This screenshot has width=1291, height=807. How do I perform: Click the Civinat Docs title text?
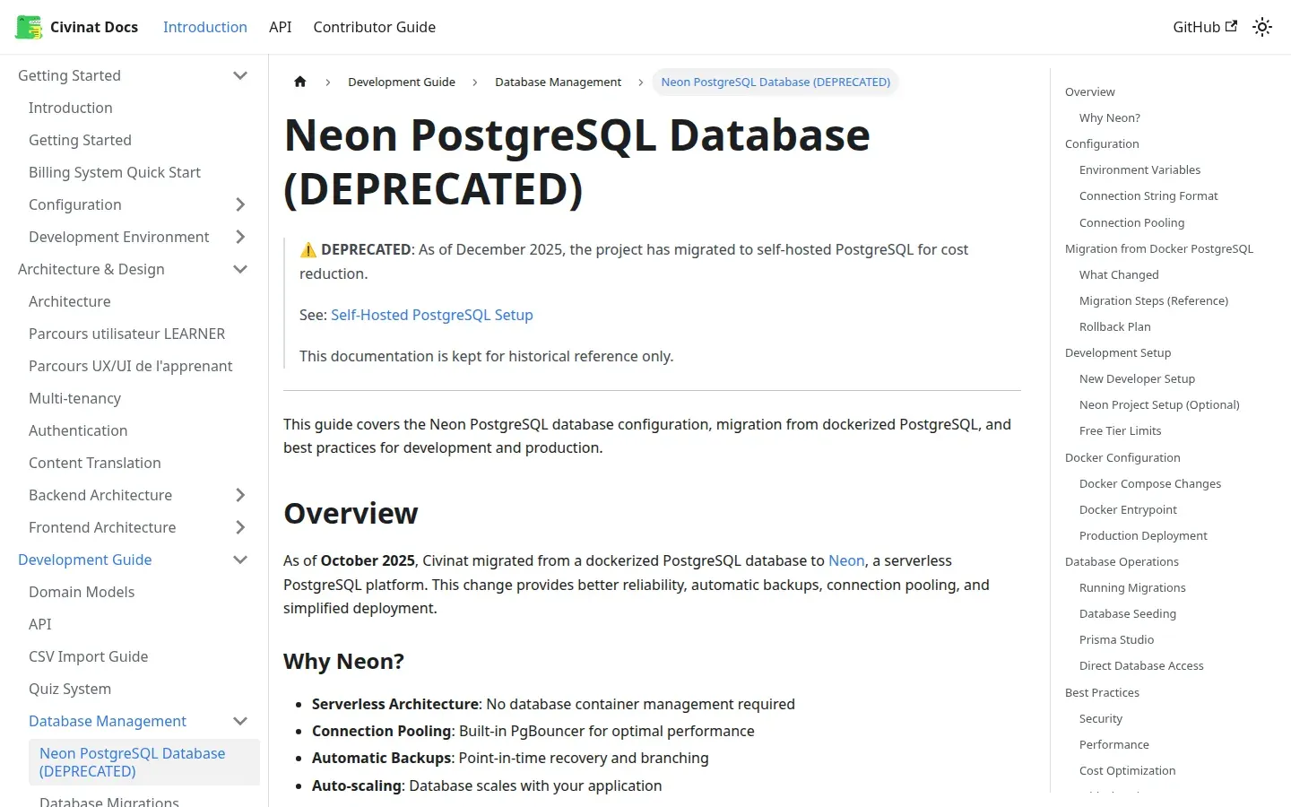94,27
